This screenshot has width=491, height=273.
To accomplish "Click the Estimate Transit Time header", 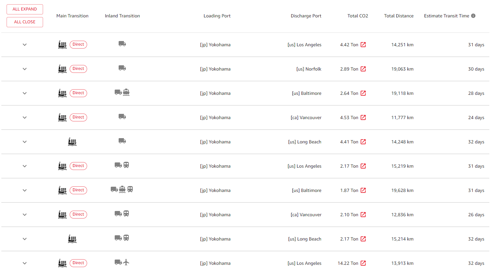I will [446, 16].
